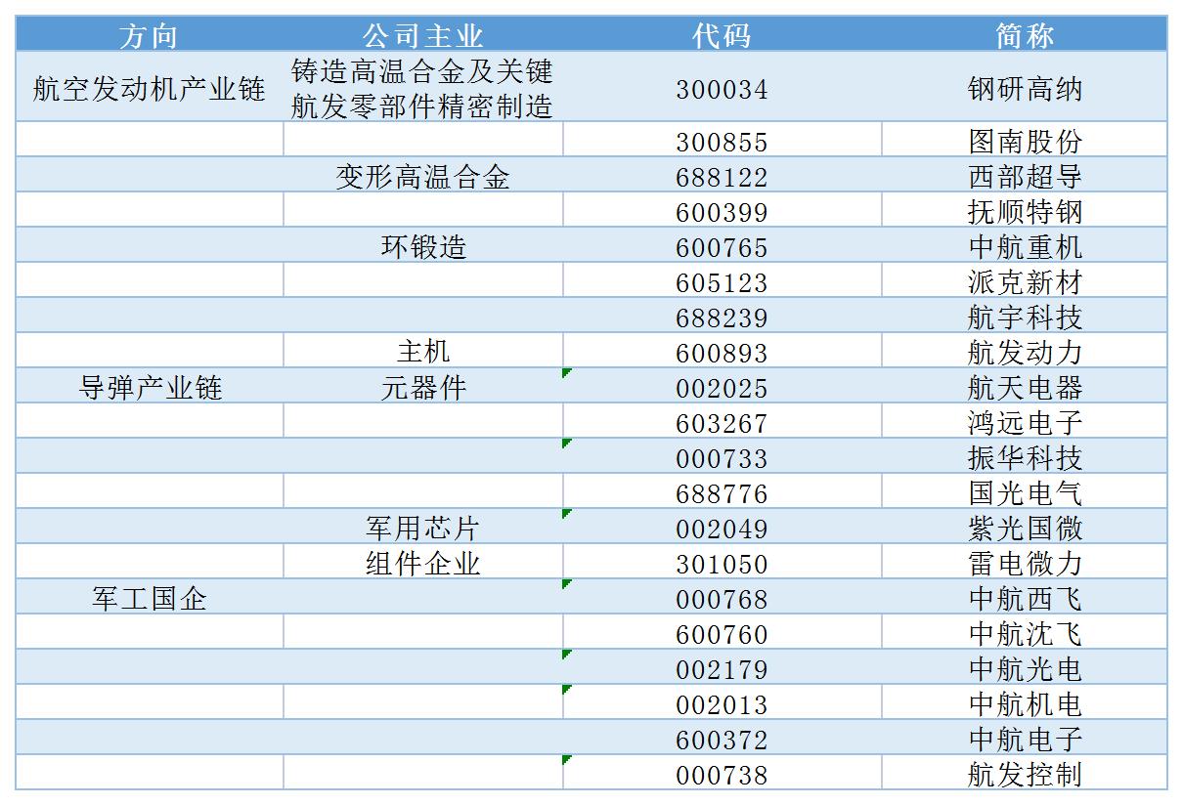The height and width of the screenshot is (805, 1183).
Task: Click the 航发控制 cell
Action: tap(1025, 773)
